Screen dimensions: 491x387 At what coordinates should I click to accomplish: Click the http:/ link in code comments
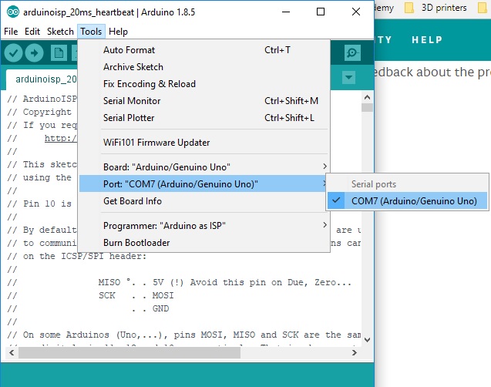[60, 138]
